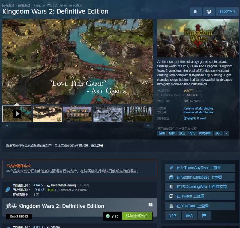Open Fanatical historical low link
This screenshot has height=228, width=240.
point(65,190)
